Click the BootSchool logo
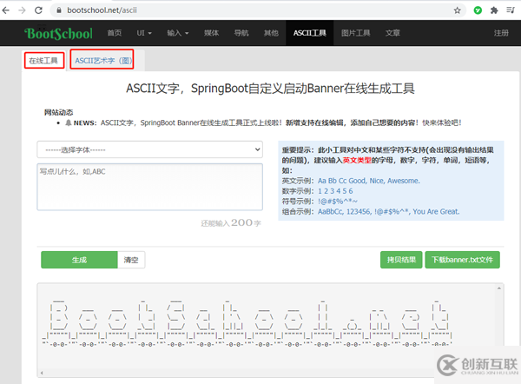 [x=58, y=33]
